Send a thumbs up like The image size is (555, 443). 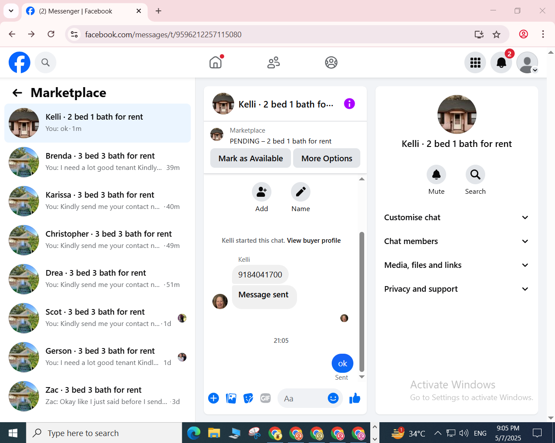pos(355,398)
